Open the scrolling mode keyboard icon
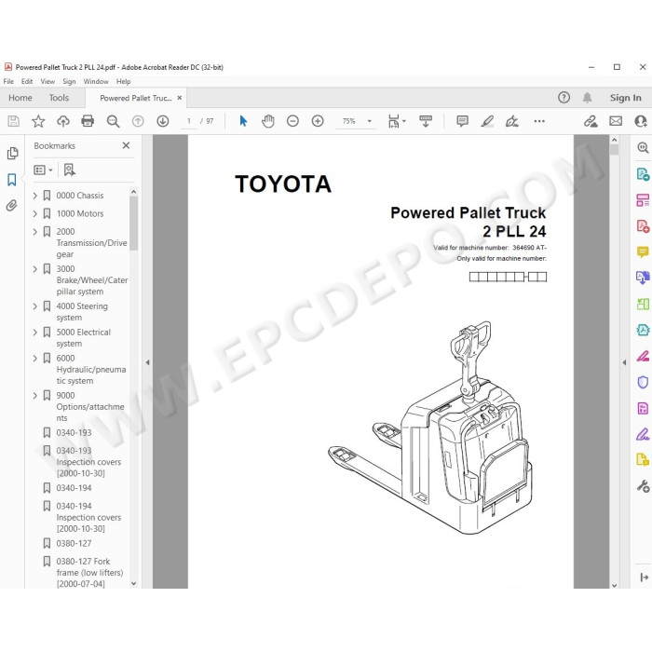The image size is (652, 652). [426, 121]
